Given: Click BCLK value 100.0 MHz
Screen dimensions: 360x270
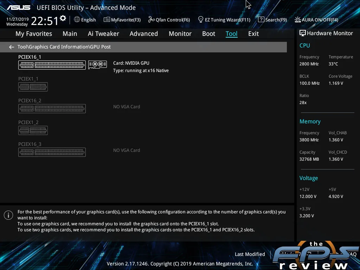Looking at the screenshot, I should [x=309, y=83].
